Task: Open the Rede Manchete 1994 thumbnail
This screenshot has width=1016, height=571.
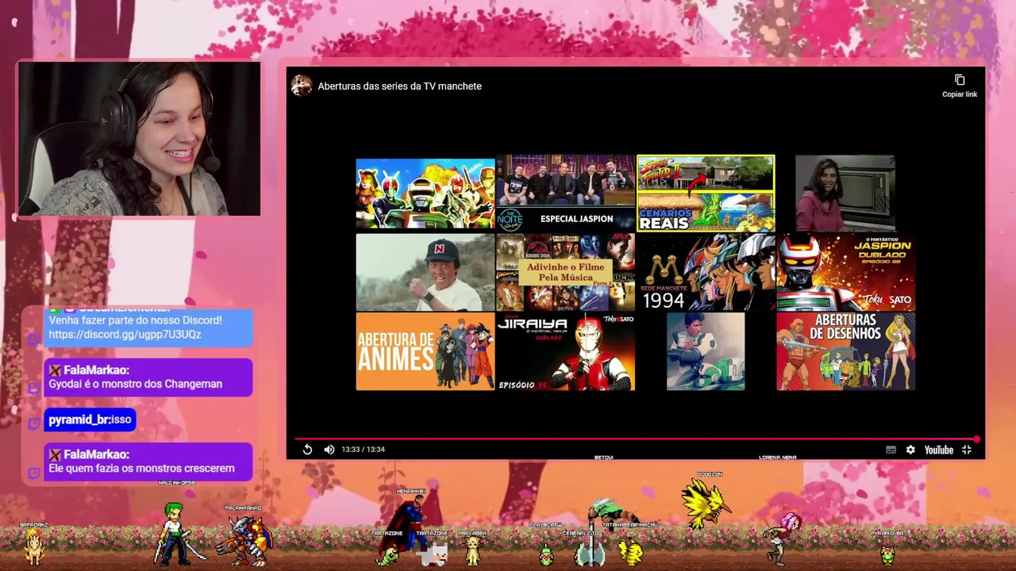Action: point(706,272)
